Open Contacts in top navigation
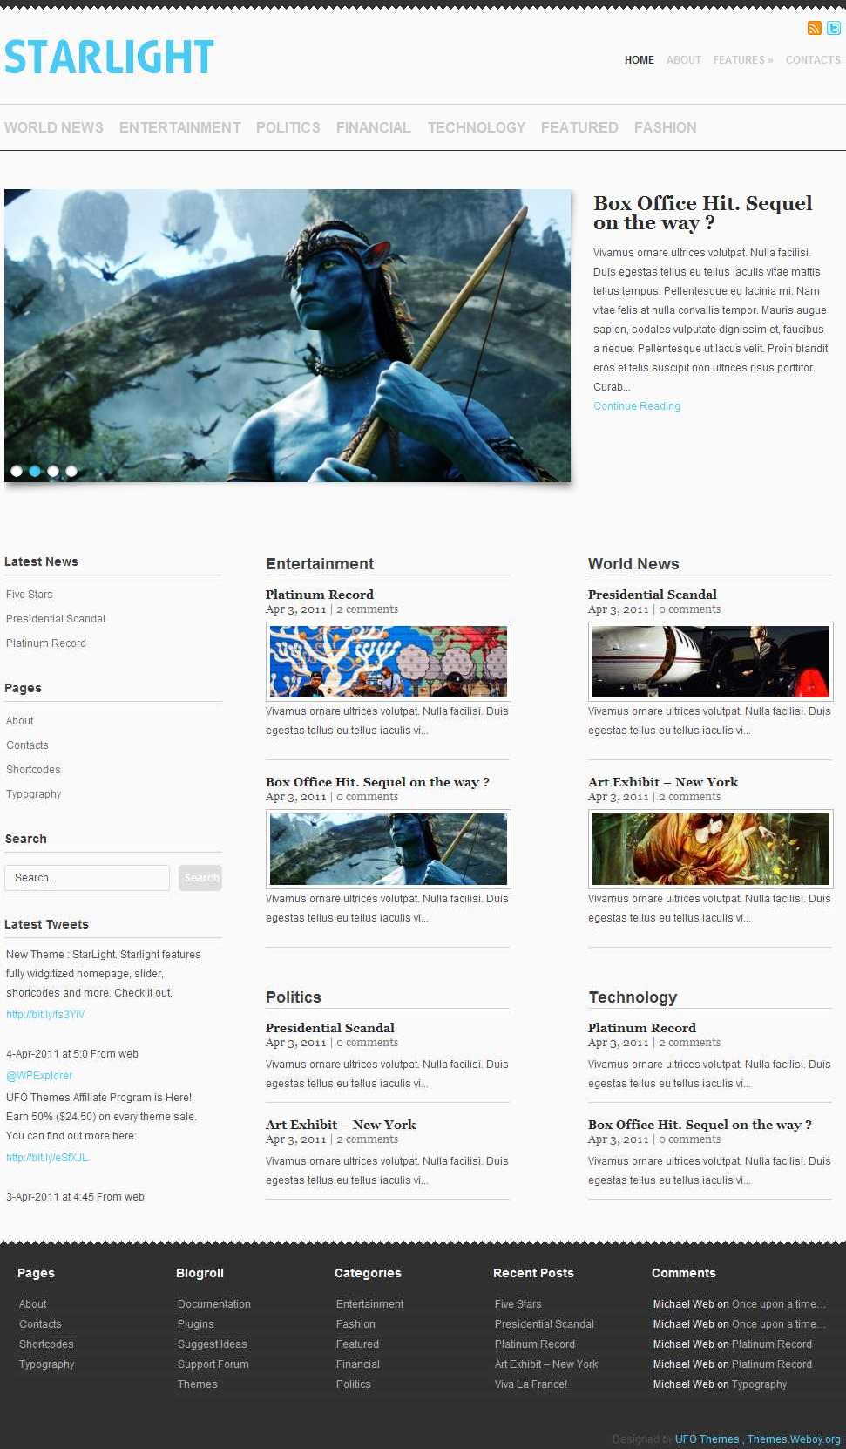 point(813,60)
